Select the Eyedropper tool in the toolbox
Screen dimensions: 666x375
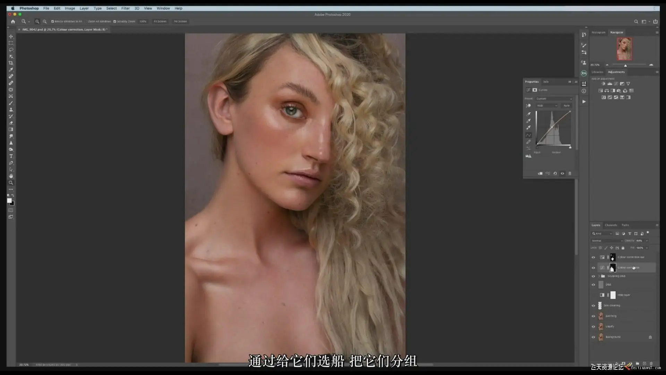click(x=11, y=70)
